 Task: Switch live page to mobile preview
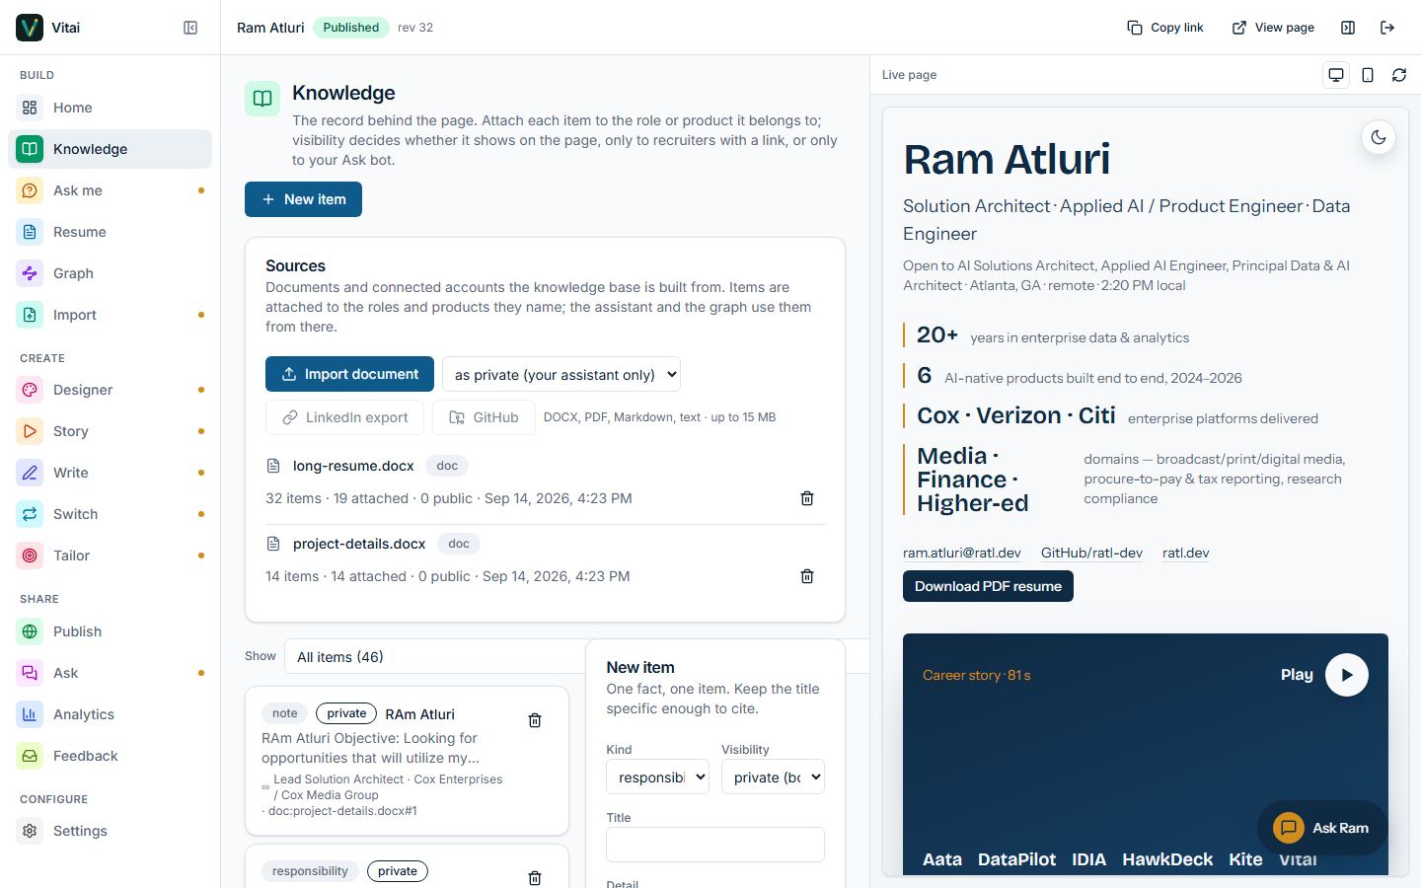[x=1368, y=75]
